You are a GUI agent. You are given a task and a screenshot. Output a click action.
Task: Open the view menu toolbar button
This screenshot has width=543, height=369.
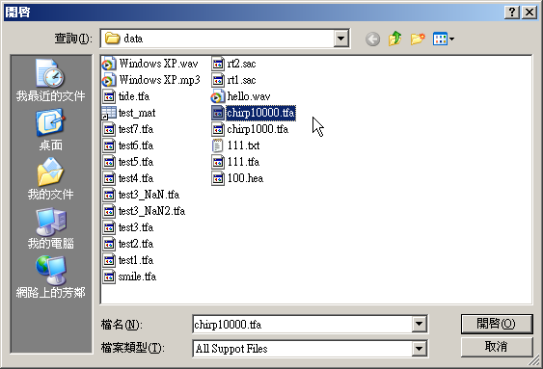coord(444,40)
